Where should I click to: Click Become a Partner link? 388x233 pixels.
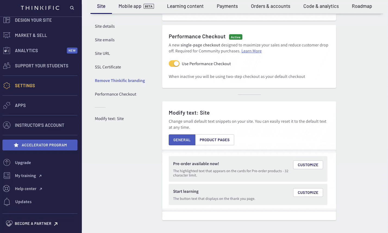pyautogui.click(x=33, y=223)
